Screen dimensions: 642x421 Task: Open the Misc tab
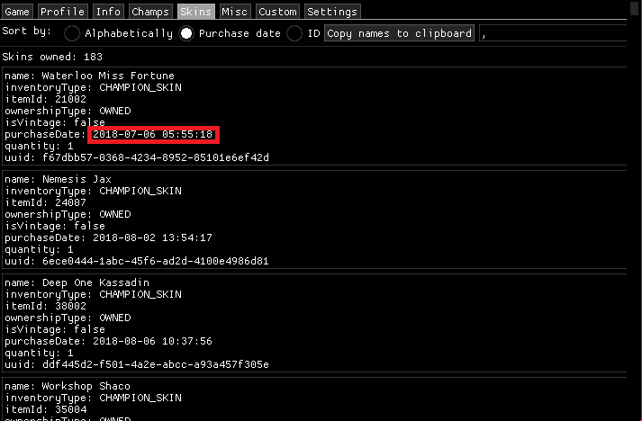tap(234, 12)
